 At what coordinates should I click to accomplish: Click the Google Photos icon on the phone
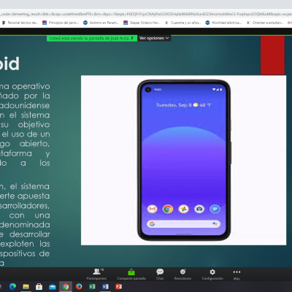[x=183, y=209]
